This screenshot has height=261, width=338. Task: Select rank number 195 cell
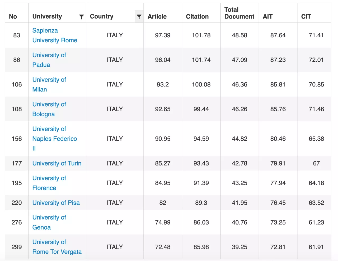click(x=17, y=183)
